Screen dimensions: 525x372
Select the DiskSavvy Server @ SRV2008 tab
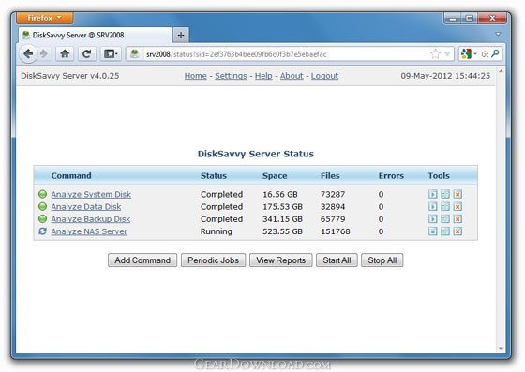tap(95, 35)
